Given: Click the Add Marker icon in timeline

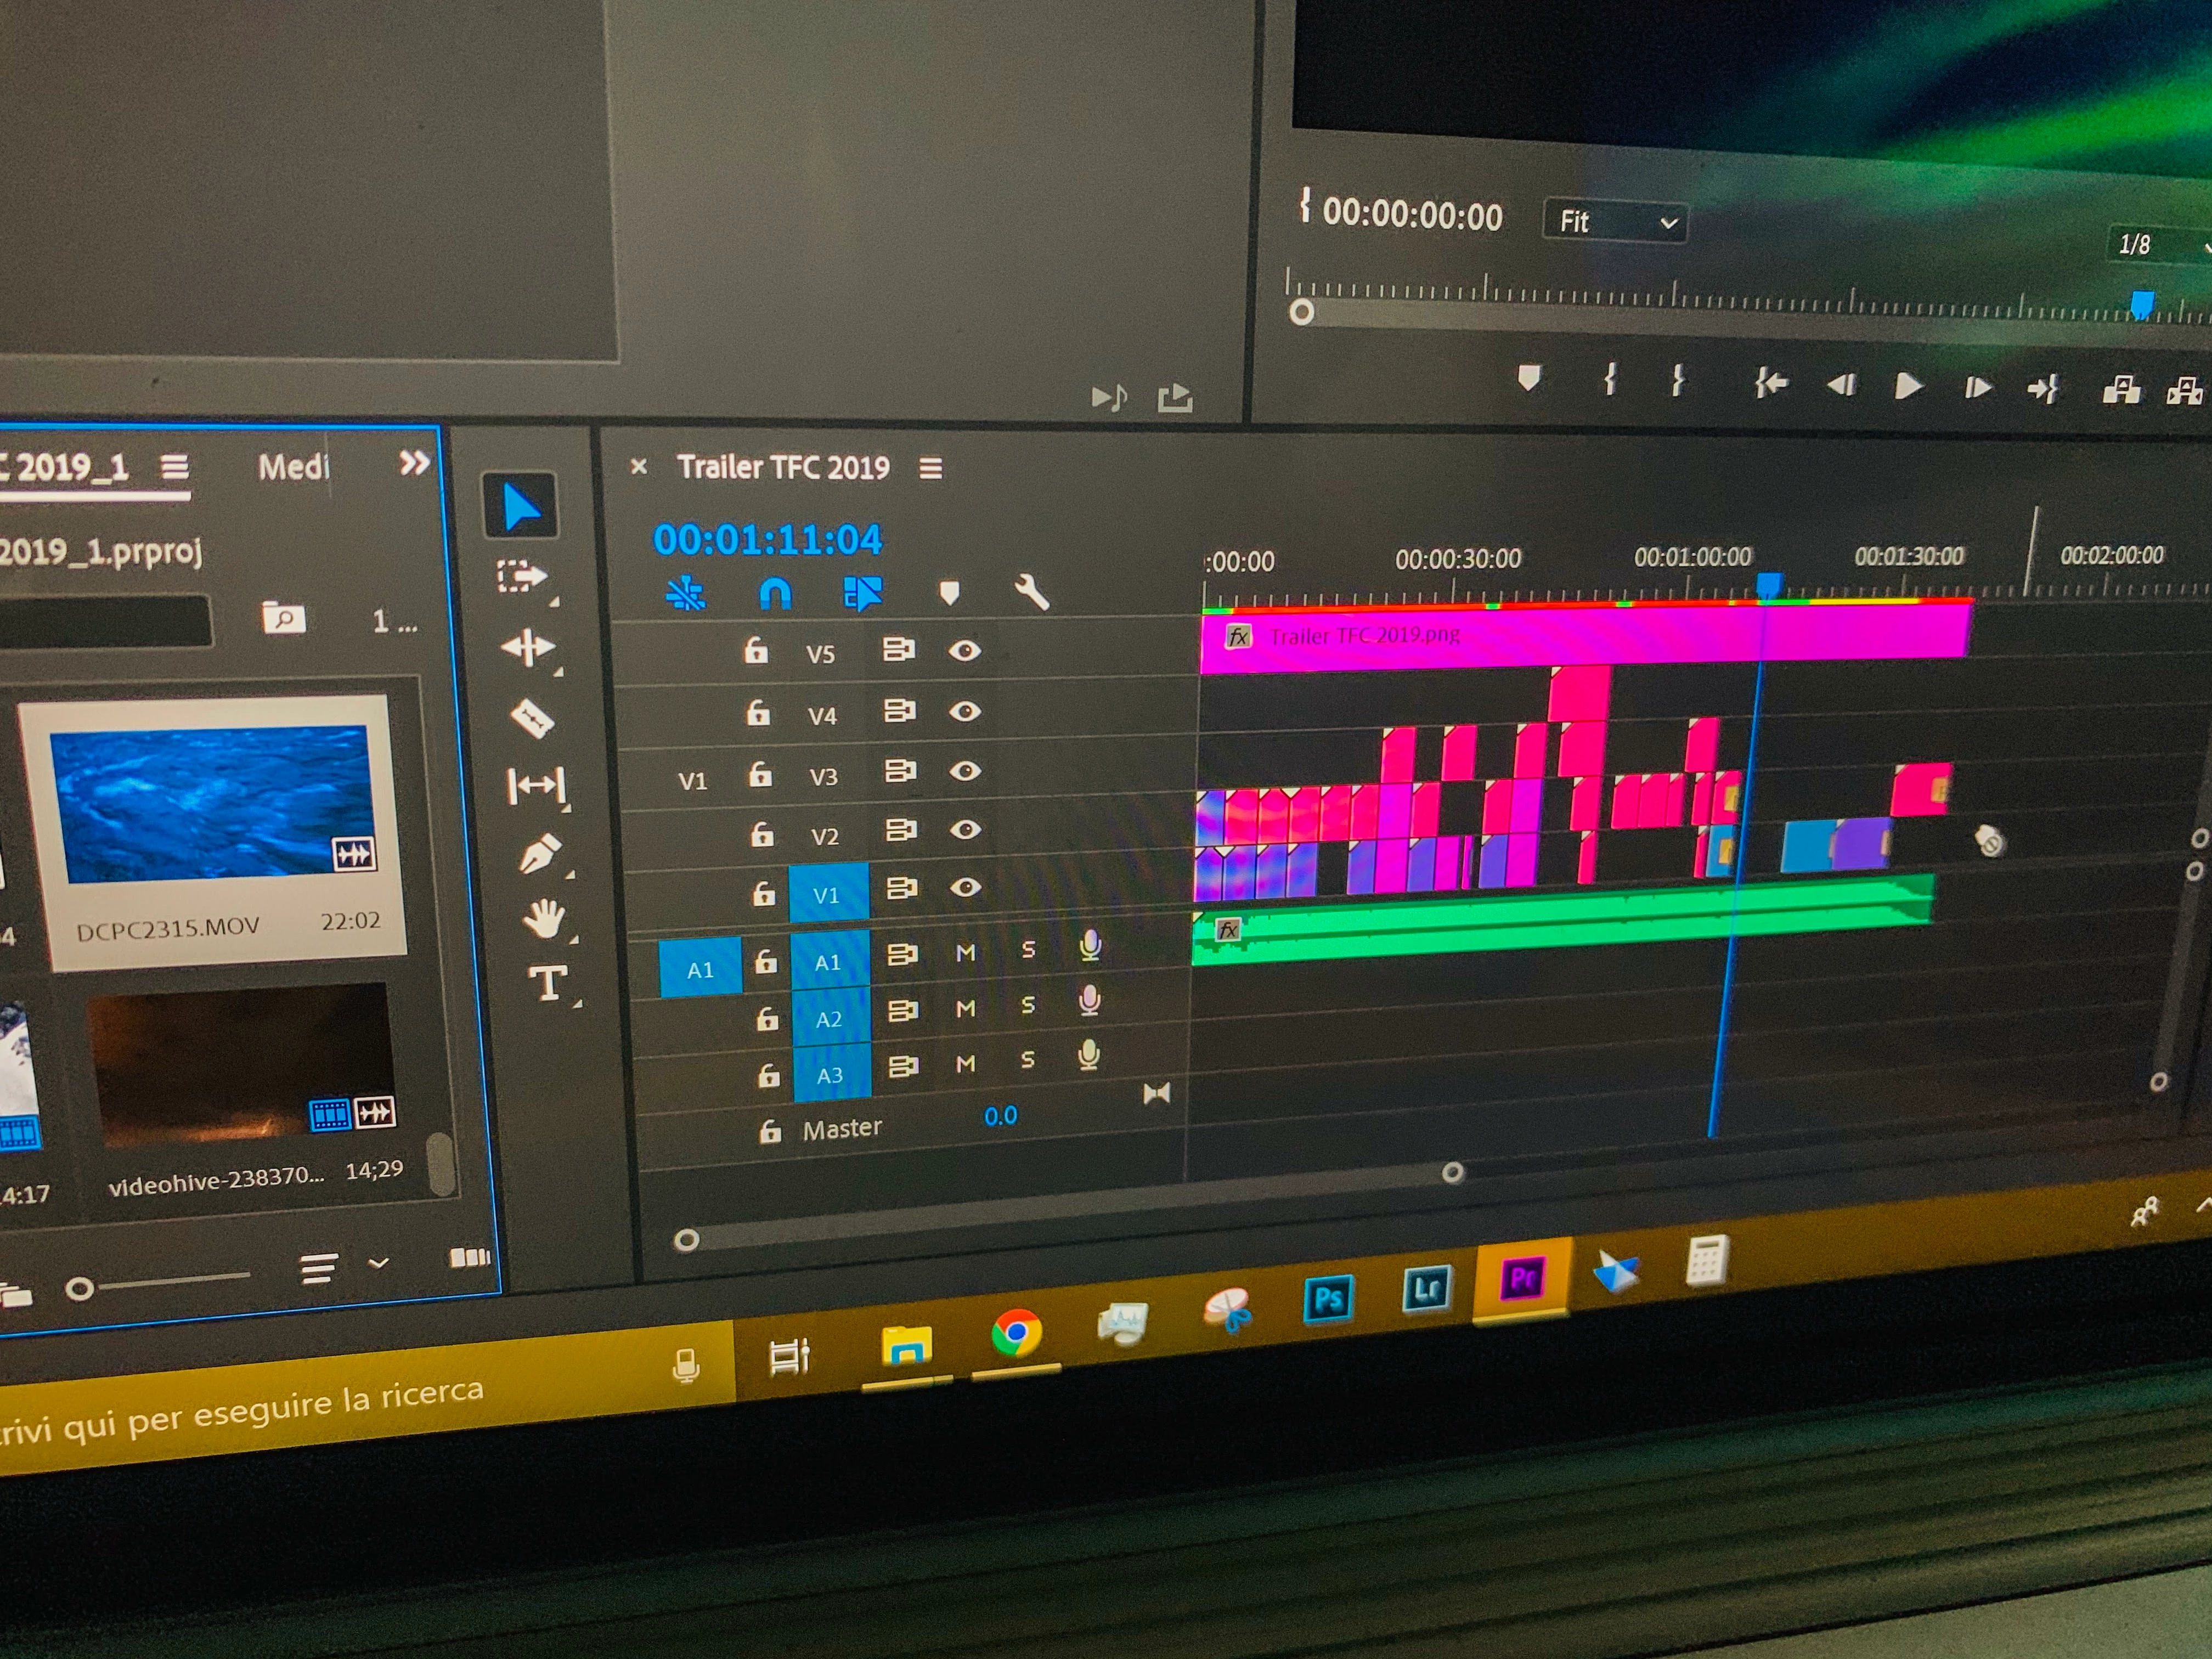Looking at the screenshot, I should click(x=949, y=593).
